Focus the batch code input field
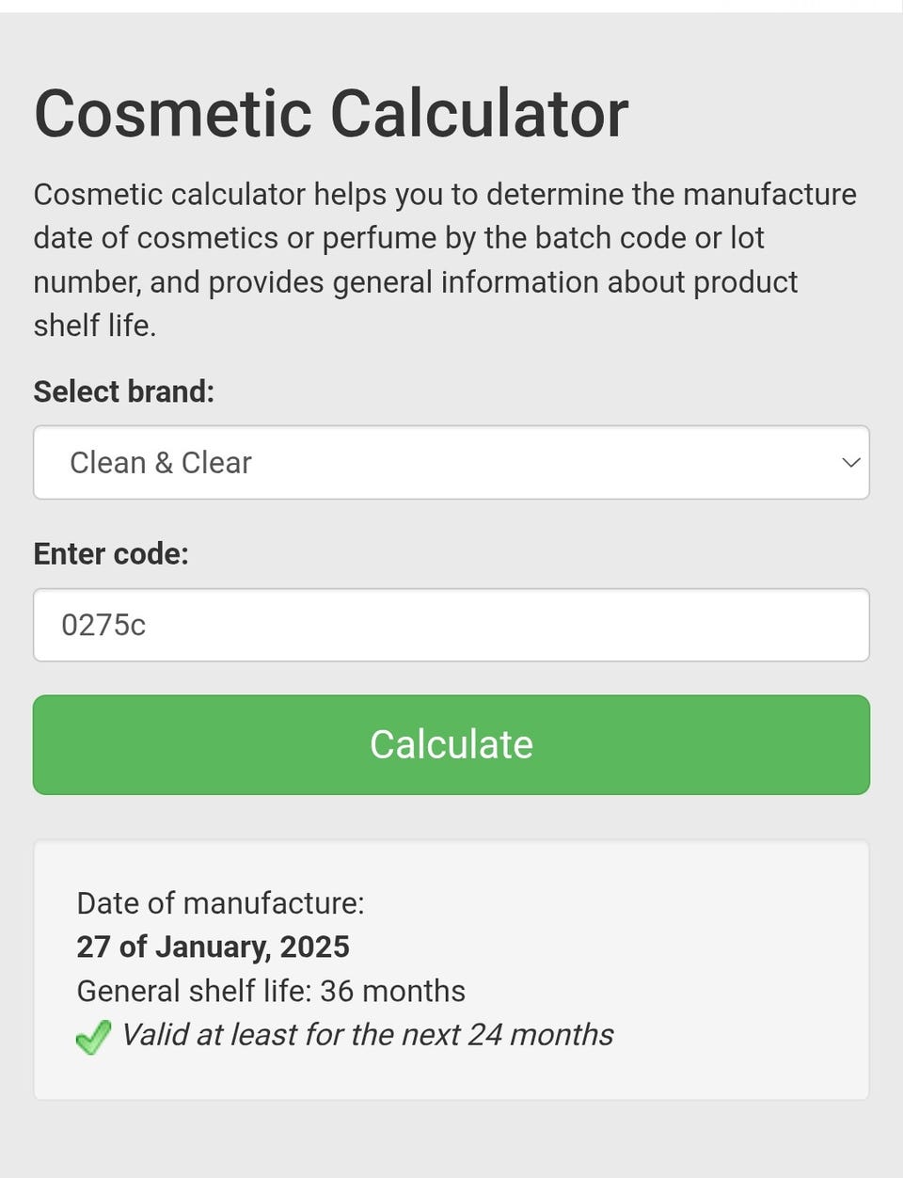The image size is (903, 1178). 450,625
